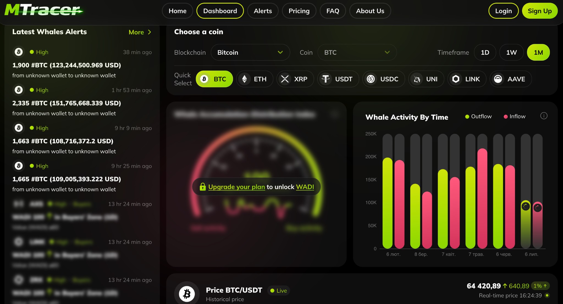Click the chevron arrow next to More
563x304 pixels.
[x=150, y=32]
